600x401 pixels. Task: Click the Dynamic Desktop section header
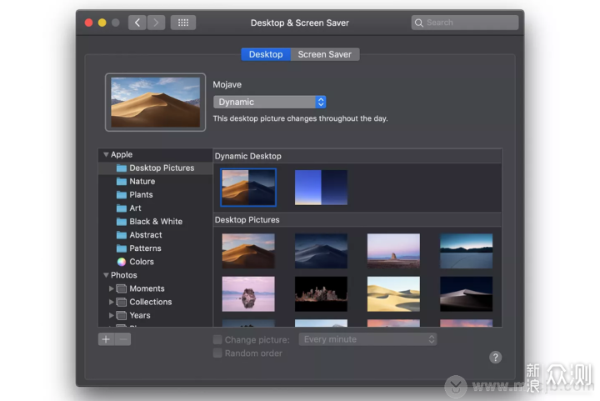pos(248,156)
